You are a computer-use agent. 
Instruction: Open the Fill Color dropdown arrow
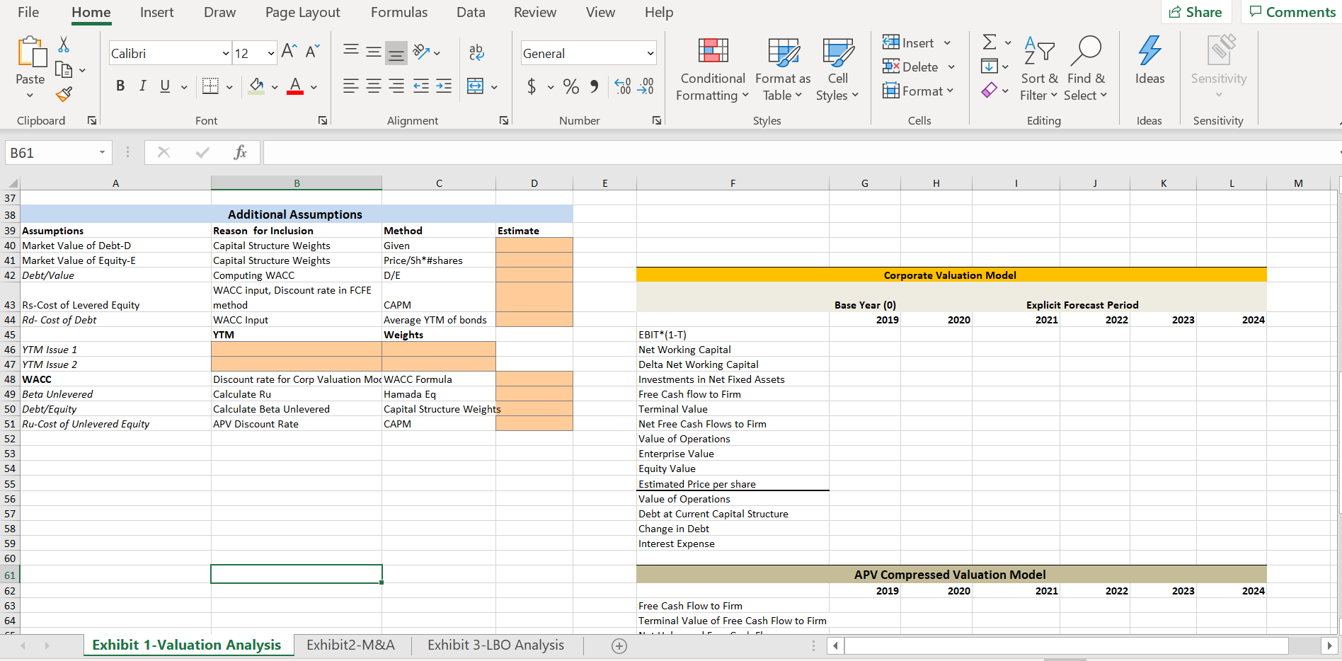click(275, 87)
